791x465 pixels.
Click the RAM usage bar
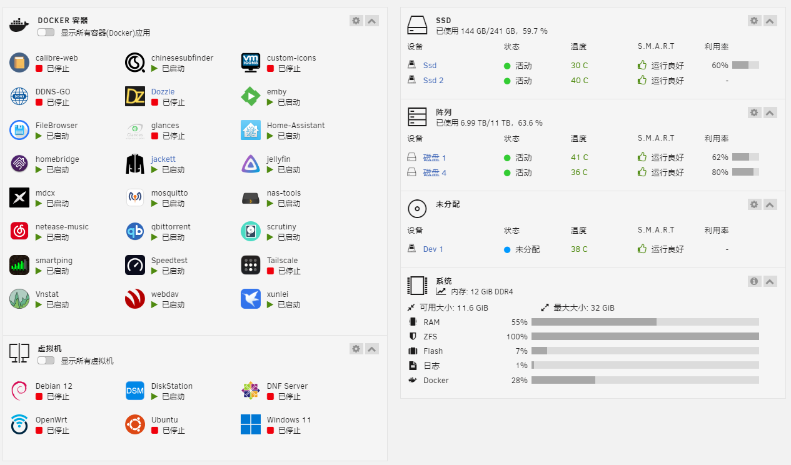click(645, 322)
